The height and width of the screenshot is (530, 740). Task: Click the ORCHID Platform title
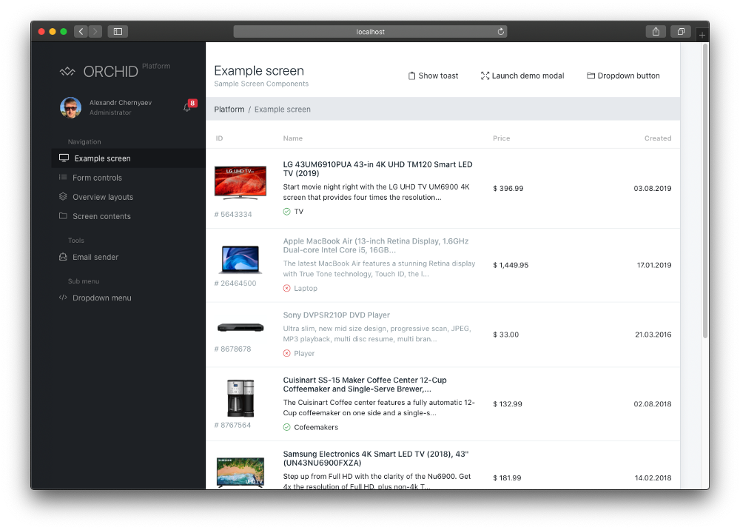tap(127, 71)
